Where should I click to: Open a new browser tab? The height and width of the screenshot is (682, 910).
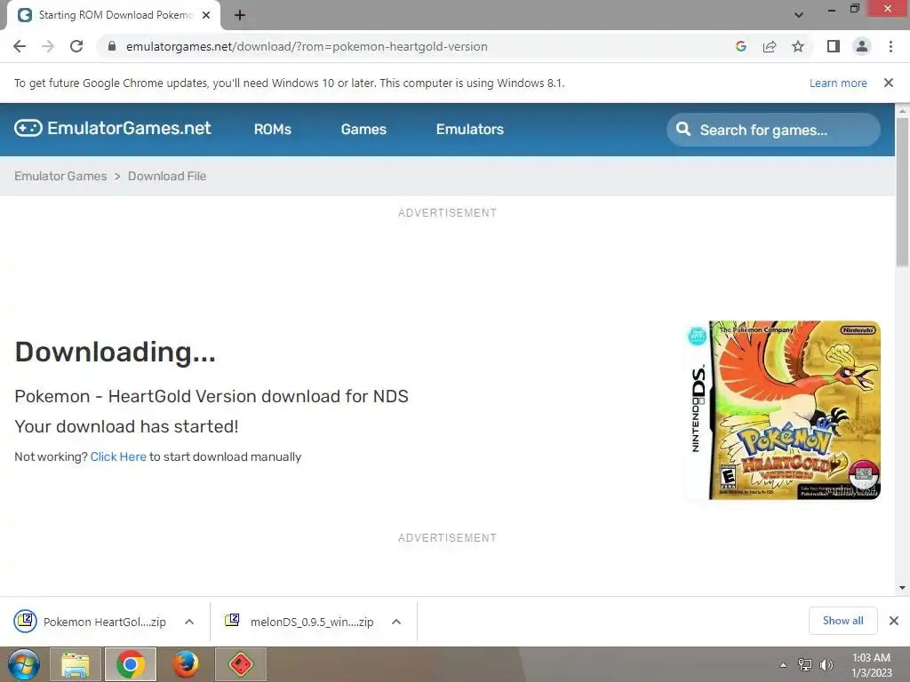pyautogui.click(x=240, y=15)
